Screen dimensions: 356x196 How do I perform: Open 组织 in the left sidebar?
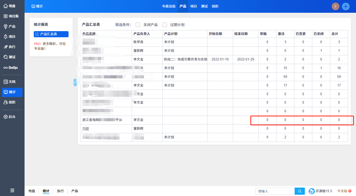(12, 102)
